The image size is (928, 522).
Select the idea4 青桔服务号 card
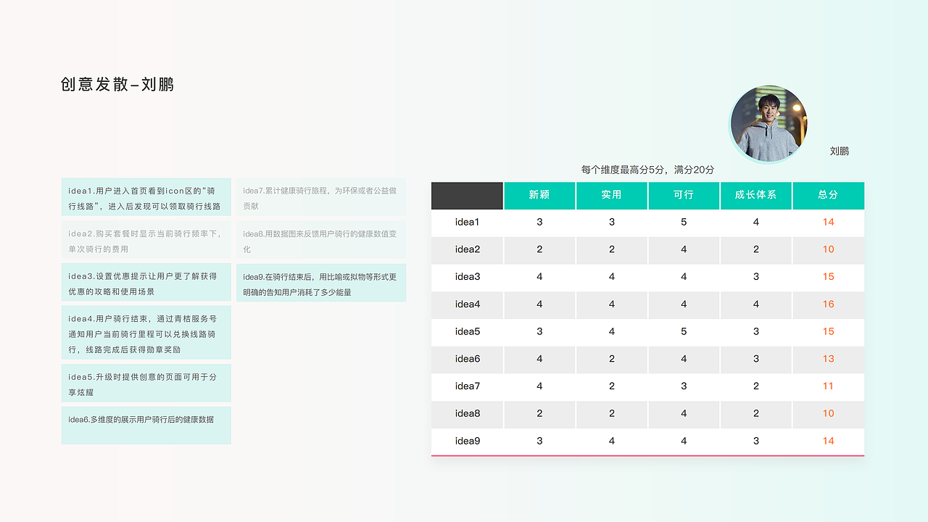point(146,332)
